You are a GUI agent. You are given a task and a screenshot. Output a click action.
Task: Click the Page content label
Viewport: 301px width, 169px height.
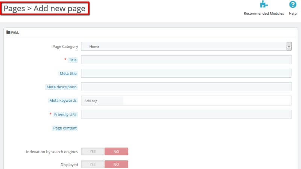point(65,128)
